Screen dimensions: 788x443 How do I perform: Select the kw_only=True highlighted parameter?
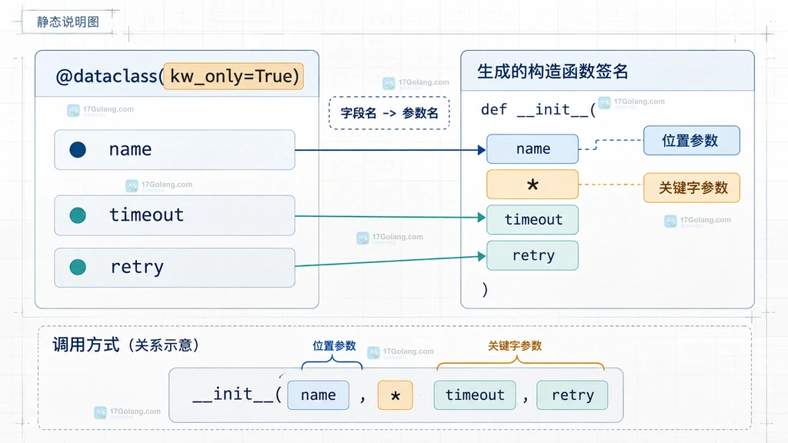(x=234, y=76)
